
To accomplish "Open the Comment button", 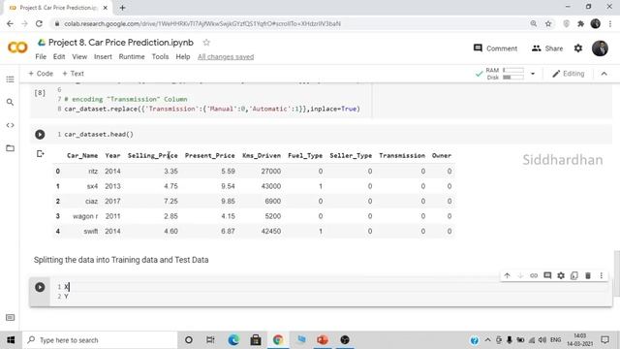I will (x=495, y=48).
